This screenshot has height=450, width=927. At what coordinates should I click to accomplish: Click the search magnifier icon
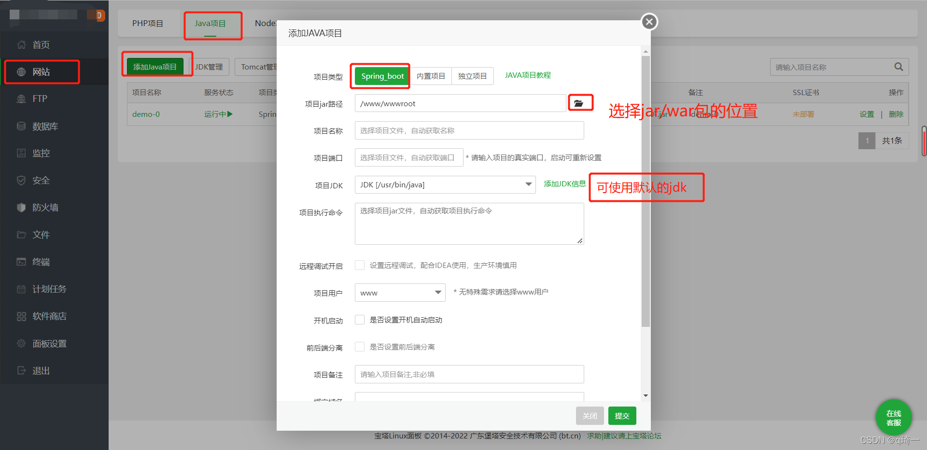899,67
